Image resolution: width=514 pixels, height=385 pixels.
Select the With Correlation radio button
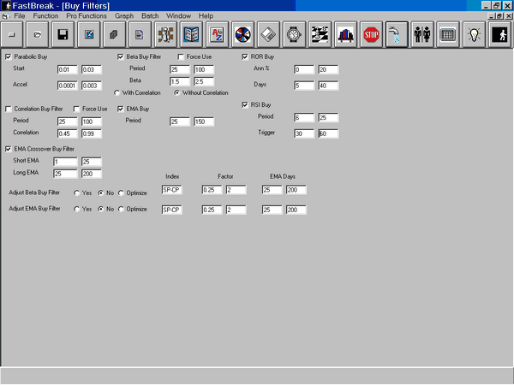117,92
